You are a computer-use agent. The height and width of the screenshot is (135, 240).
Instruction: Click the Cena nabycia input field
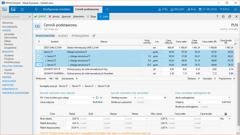coord(85,102)
